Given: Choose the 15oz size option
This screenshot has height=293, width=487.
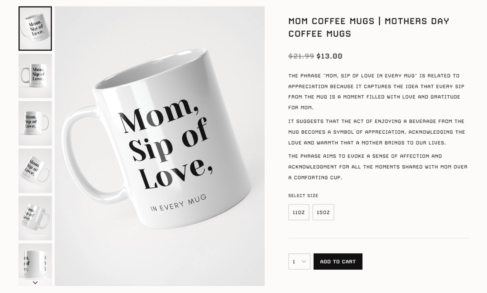Looking at the screenshot, I should click(323, 212).
